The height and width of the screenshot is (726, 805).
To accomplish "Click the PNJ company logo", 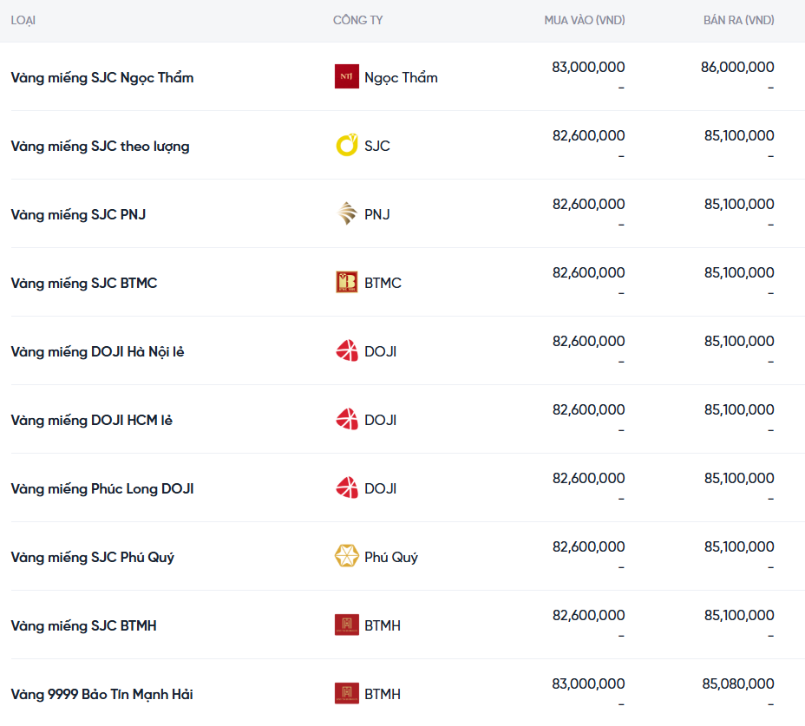I will 346,213.
